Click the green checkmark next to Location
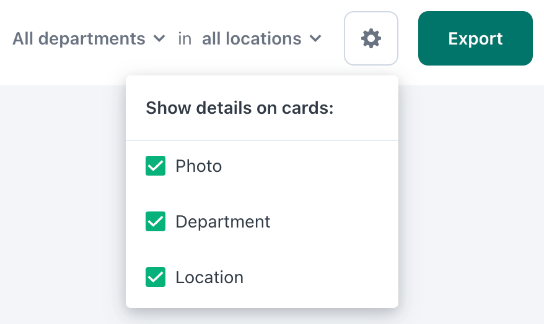 click(156, 277)
